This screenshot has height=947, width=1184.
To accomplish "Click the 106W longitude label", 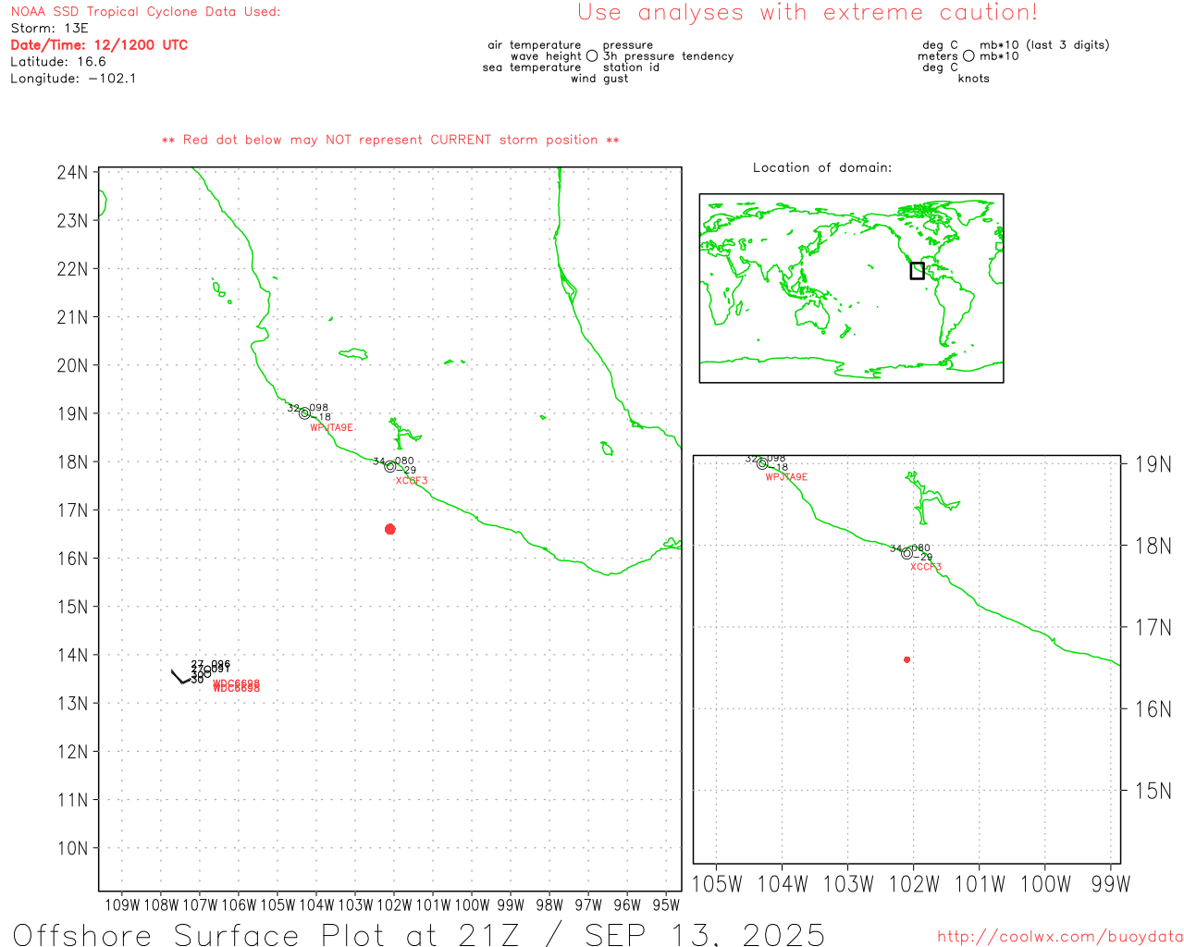I will 239,905.
